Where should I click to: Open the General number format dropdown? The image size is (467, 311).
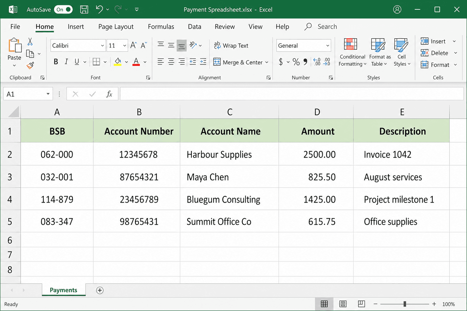tap(327, 46)
